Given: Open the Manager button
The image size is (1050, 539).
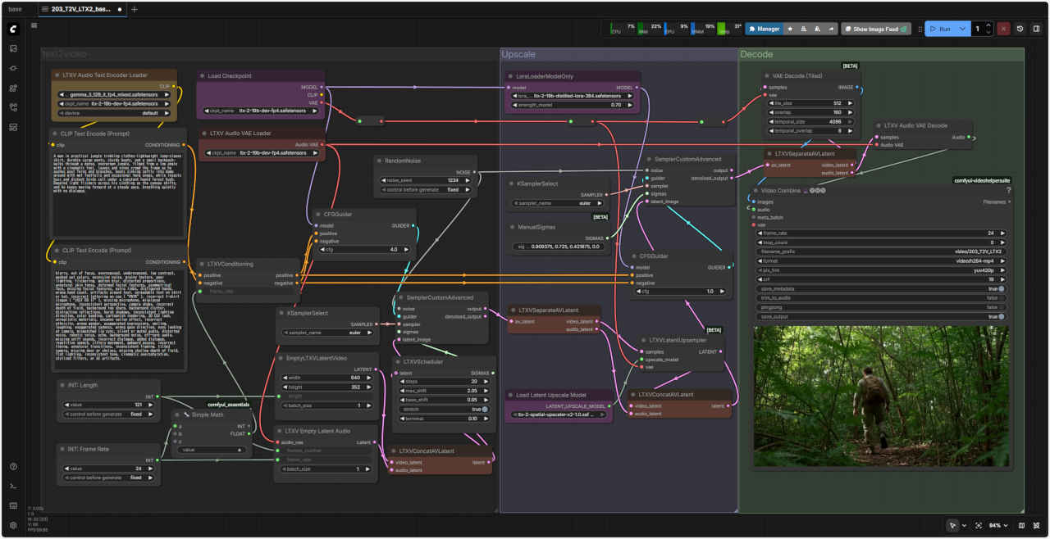Looking at the screenshot, I should [x=763, y=29].
